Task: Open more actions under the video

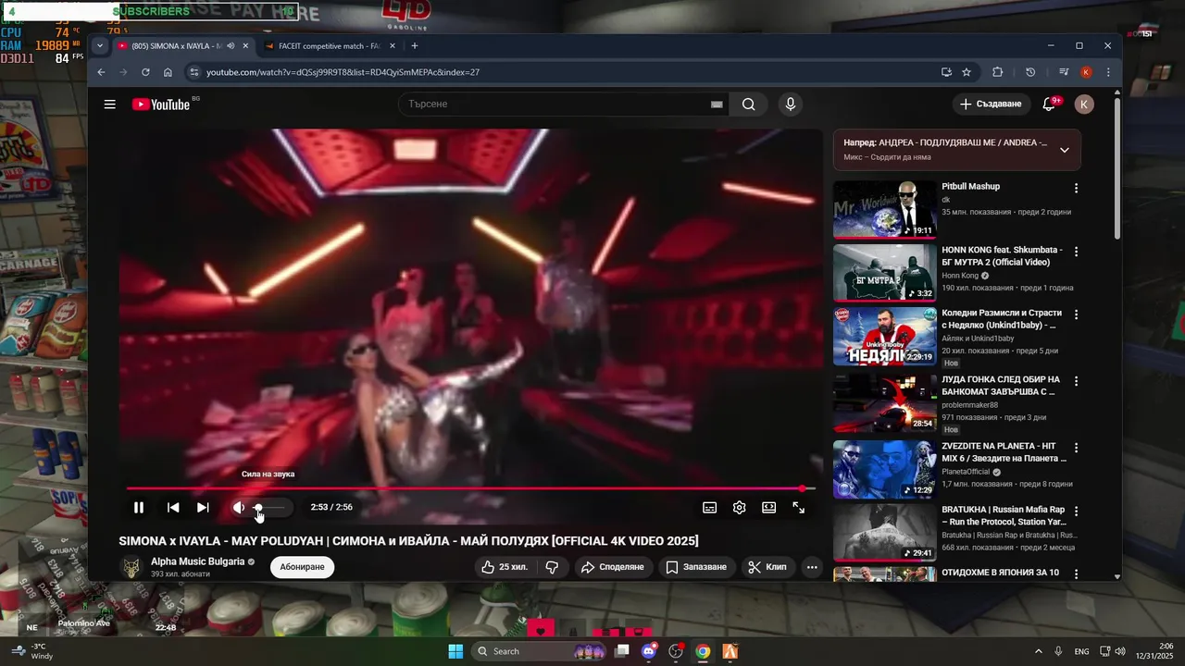Action: [x=812, y=567]
